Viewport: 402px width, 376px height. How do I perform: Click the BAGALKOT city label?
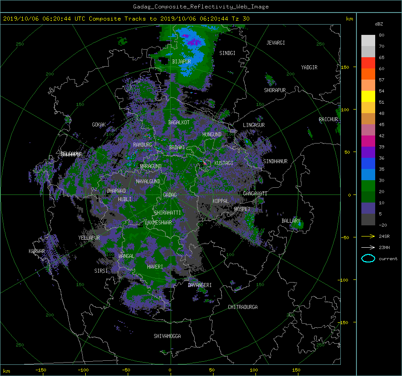point(179,123)
